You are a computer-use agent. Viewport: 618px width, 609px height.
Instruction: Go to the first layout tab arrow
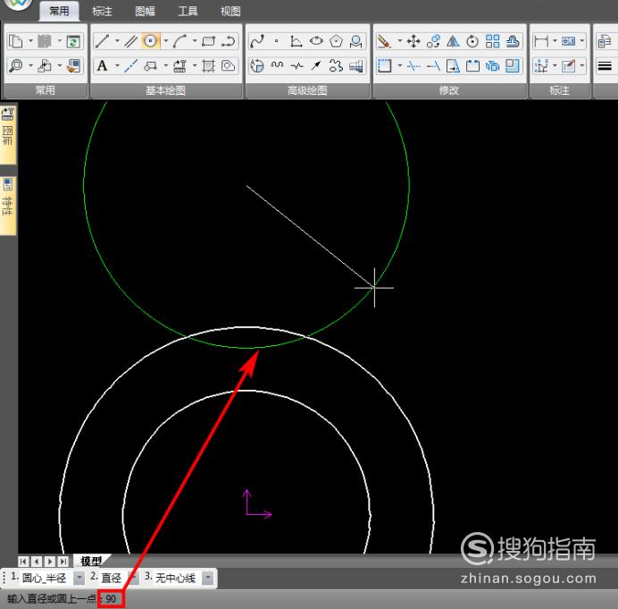pos(23,561)
